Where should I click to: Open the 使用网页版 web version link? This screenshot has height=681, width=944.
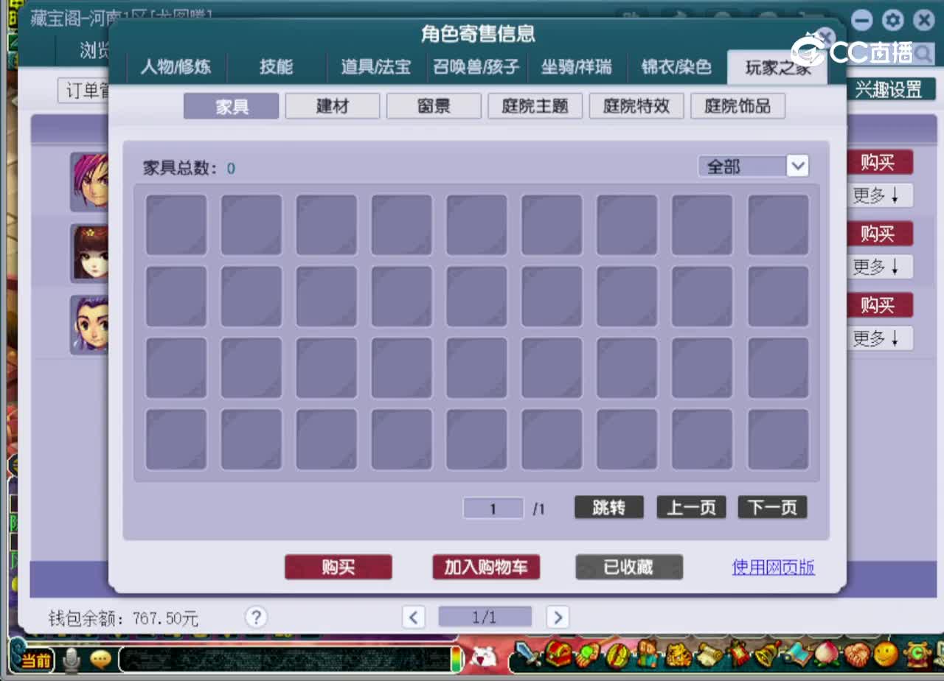(x=772, y=567)
